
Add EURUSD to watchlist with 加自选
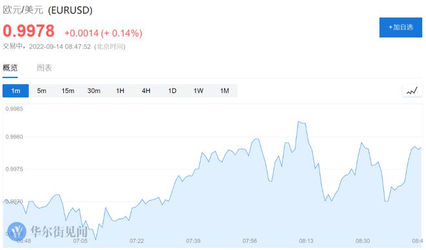[401, 27]
